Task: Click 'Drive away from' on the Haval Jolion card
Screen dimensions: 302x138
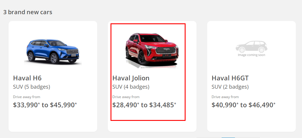Action: (x=126, y=97)
